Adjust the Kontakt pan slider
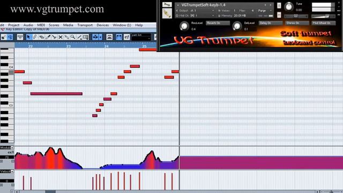 tap(295, 16)
